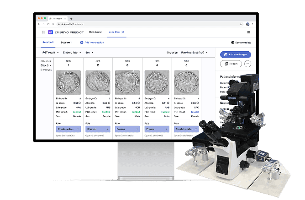Click lab grade 4CB value
Screen dimensions: 305x200
137,108
